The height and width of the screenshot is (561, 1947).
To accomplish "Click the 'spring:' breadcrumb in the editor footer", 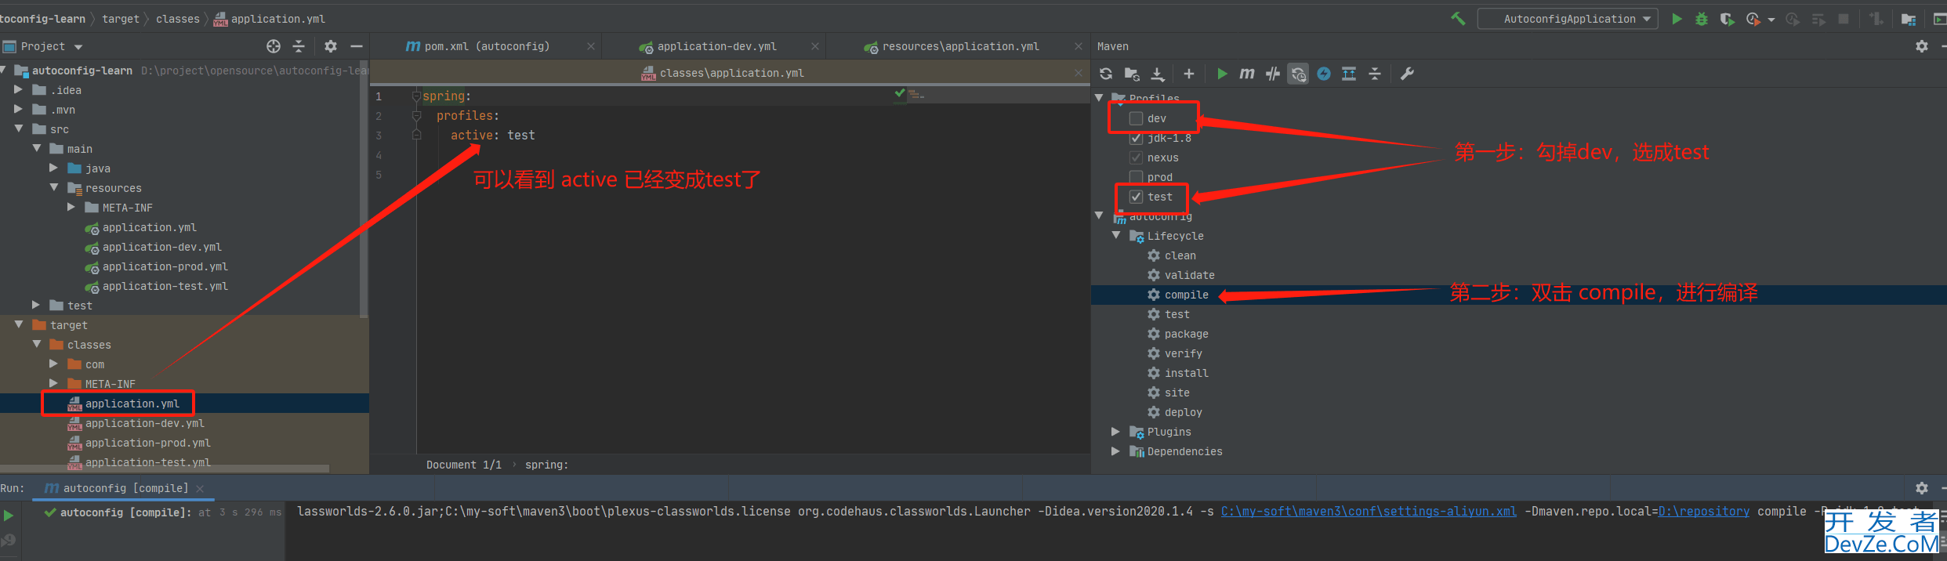I will [x=546, y=465].
